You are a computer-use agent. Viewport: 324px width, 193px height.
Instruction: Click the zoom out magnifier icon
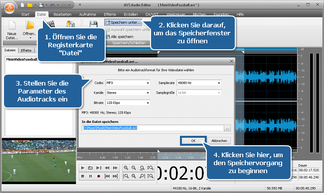coord(134,168)
